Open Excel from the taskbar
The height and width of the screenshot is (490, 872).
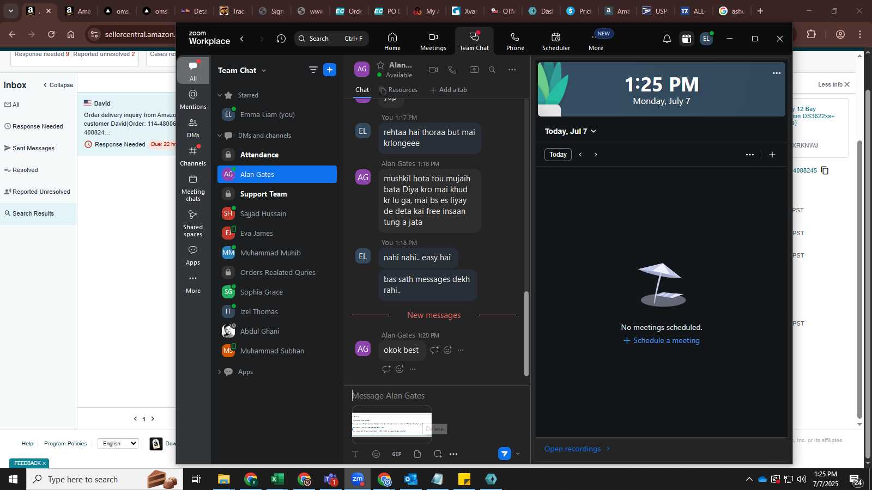coord(277,479)
